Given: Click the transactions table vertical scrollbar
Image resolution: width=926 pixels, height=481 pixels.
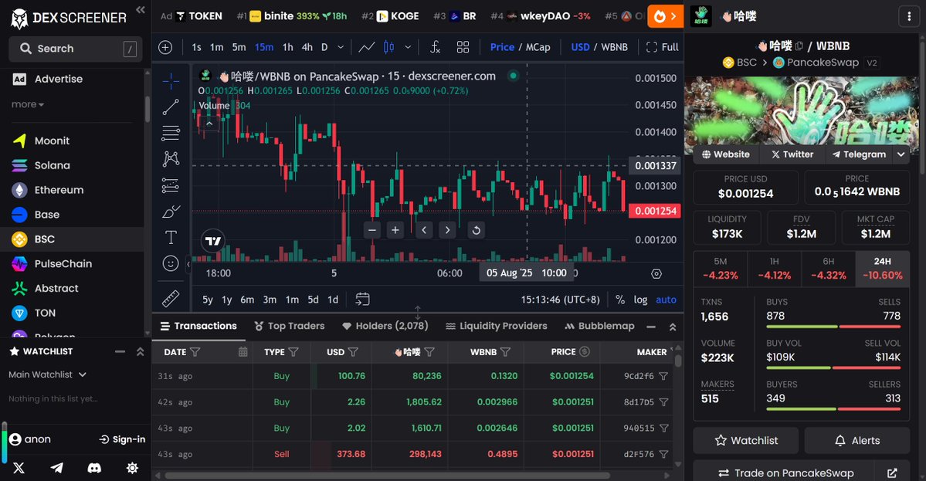Looking at the screenshot, I should 678,360.
